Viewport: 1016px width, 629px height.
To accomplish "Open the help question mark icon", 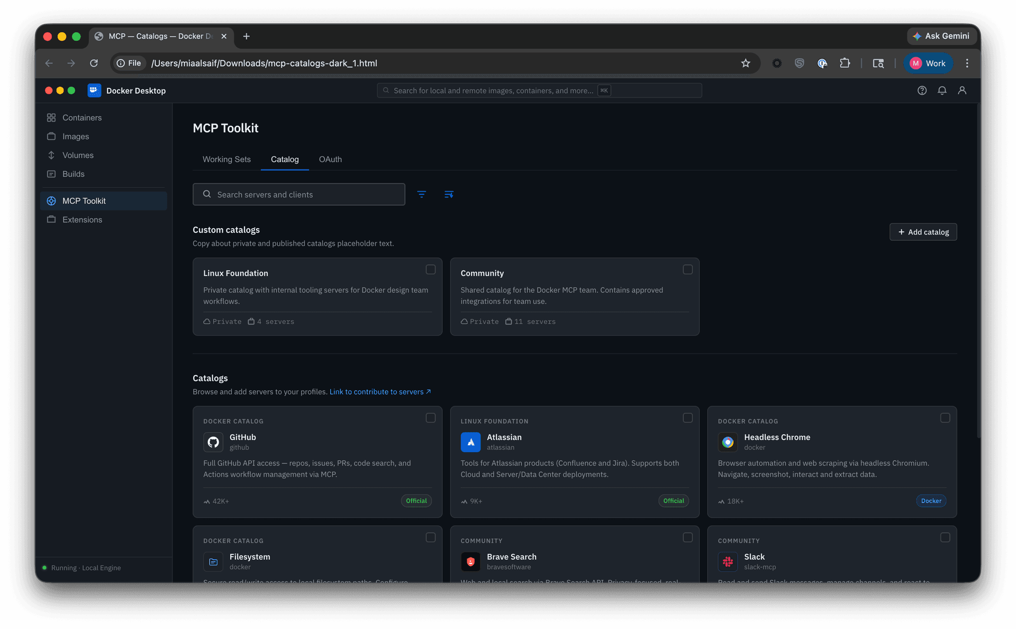I will (x=922, y=91).
